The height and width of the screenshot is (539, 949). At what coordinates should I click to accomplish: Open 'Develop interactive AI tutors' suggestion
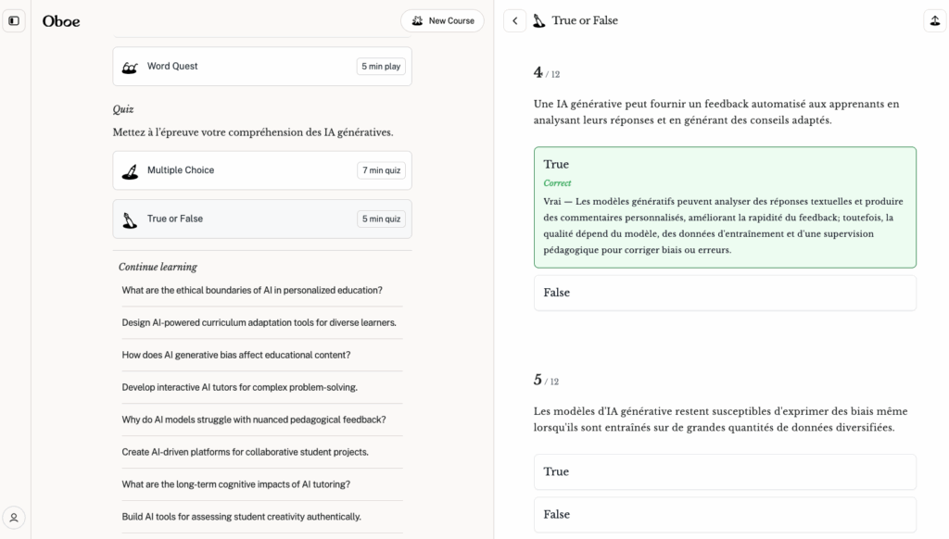coord(239,387)
